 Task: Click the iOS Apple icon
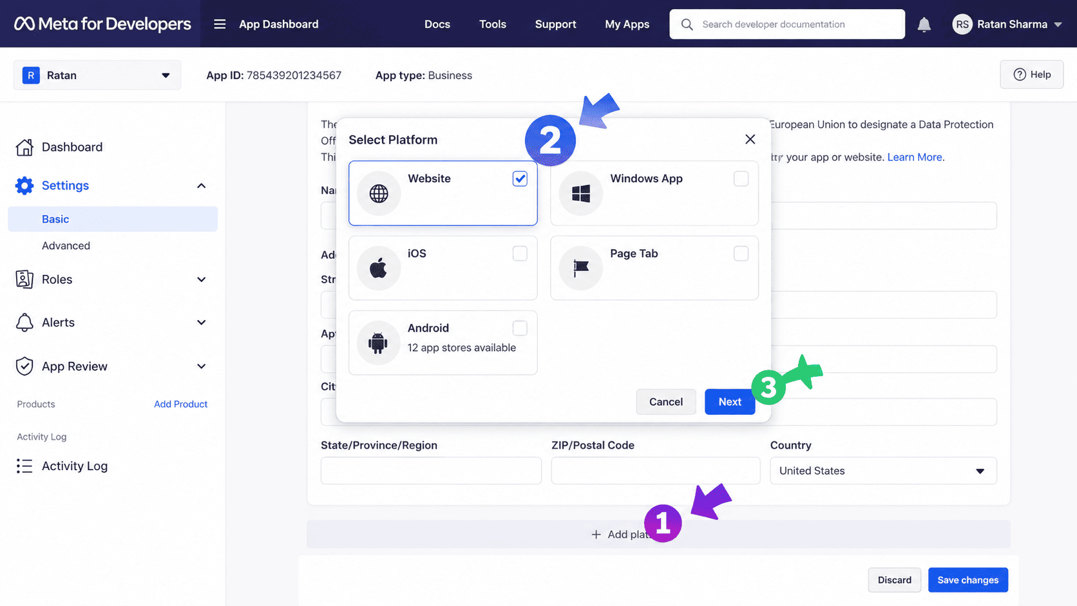[379, 268]
